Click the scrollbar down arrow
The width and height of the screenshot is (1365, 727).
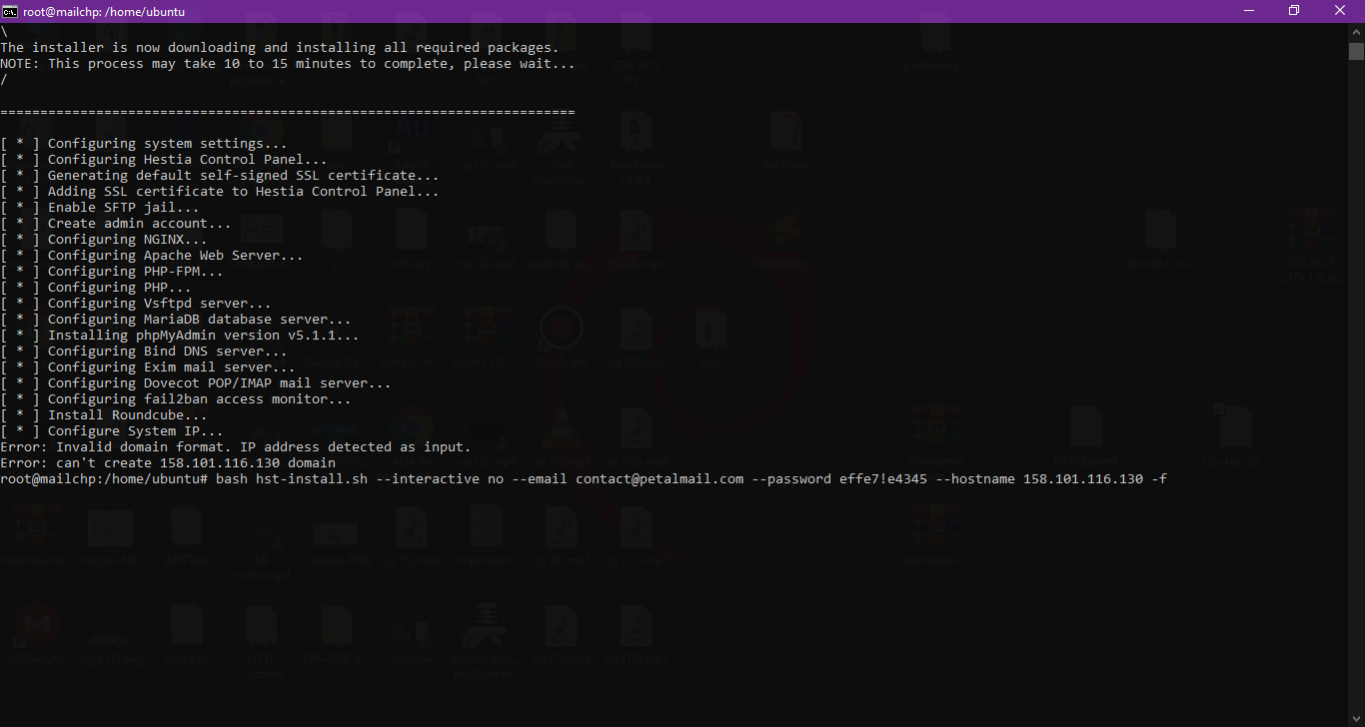click(x=1356, y=718)
